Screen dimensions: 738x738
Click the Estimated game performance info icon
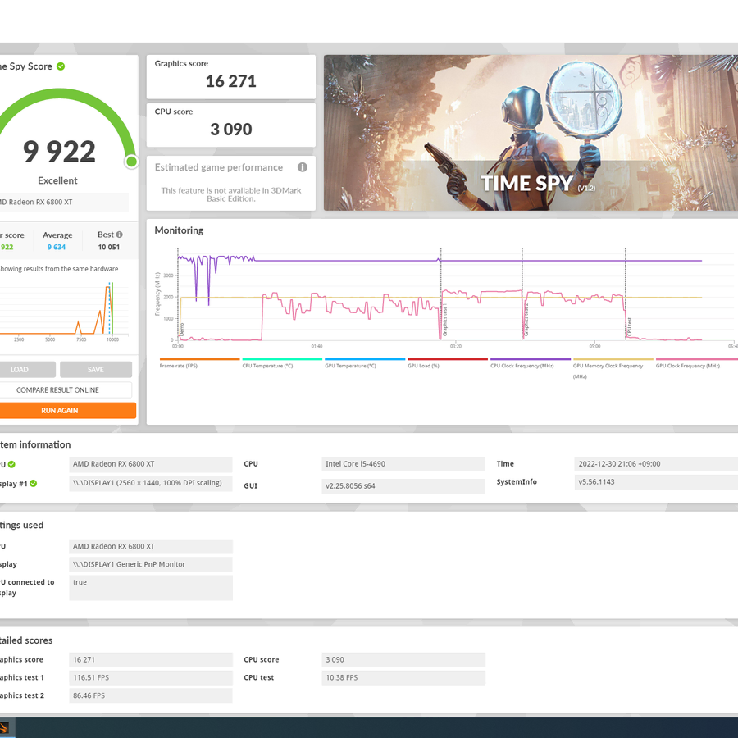(302, 167)
